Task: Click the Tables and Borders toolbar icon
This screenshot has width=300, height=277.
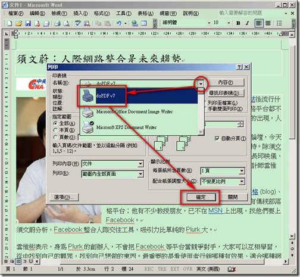Action: click(144, 23)
